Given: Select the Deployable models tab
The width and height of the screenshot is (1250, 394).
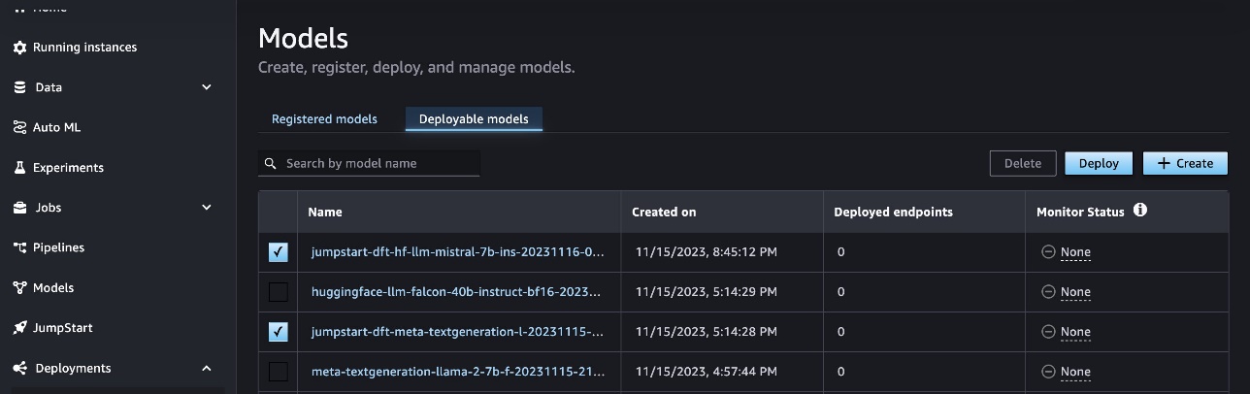Looking at the screenshot, I should 474,119.
